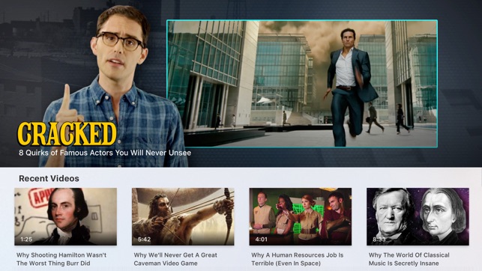Screen dimensions: 482x271
Task: Open the caveman archer video thumbnail
Action: coord(183,216)
